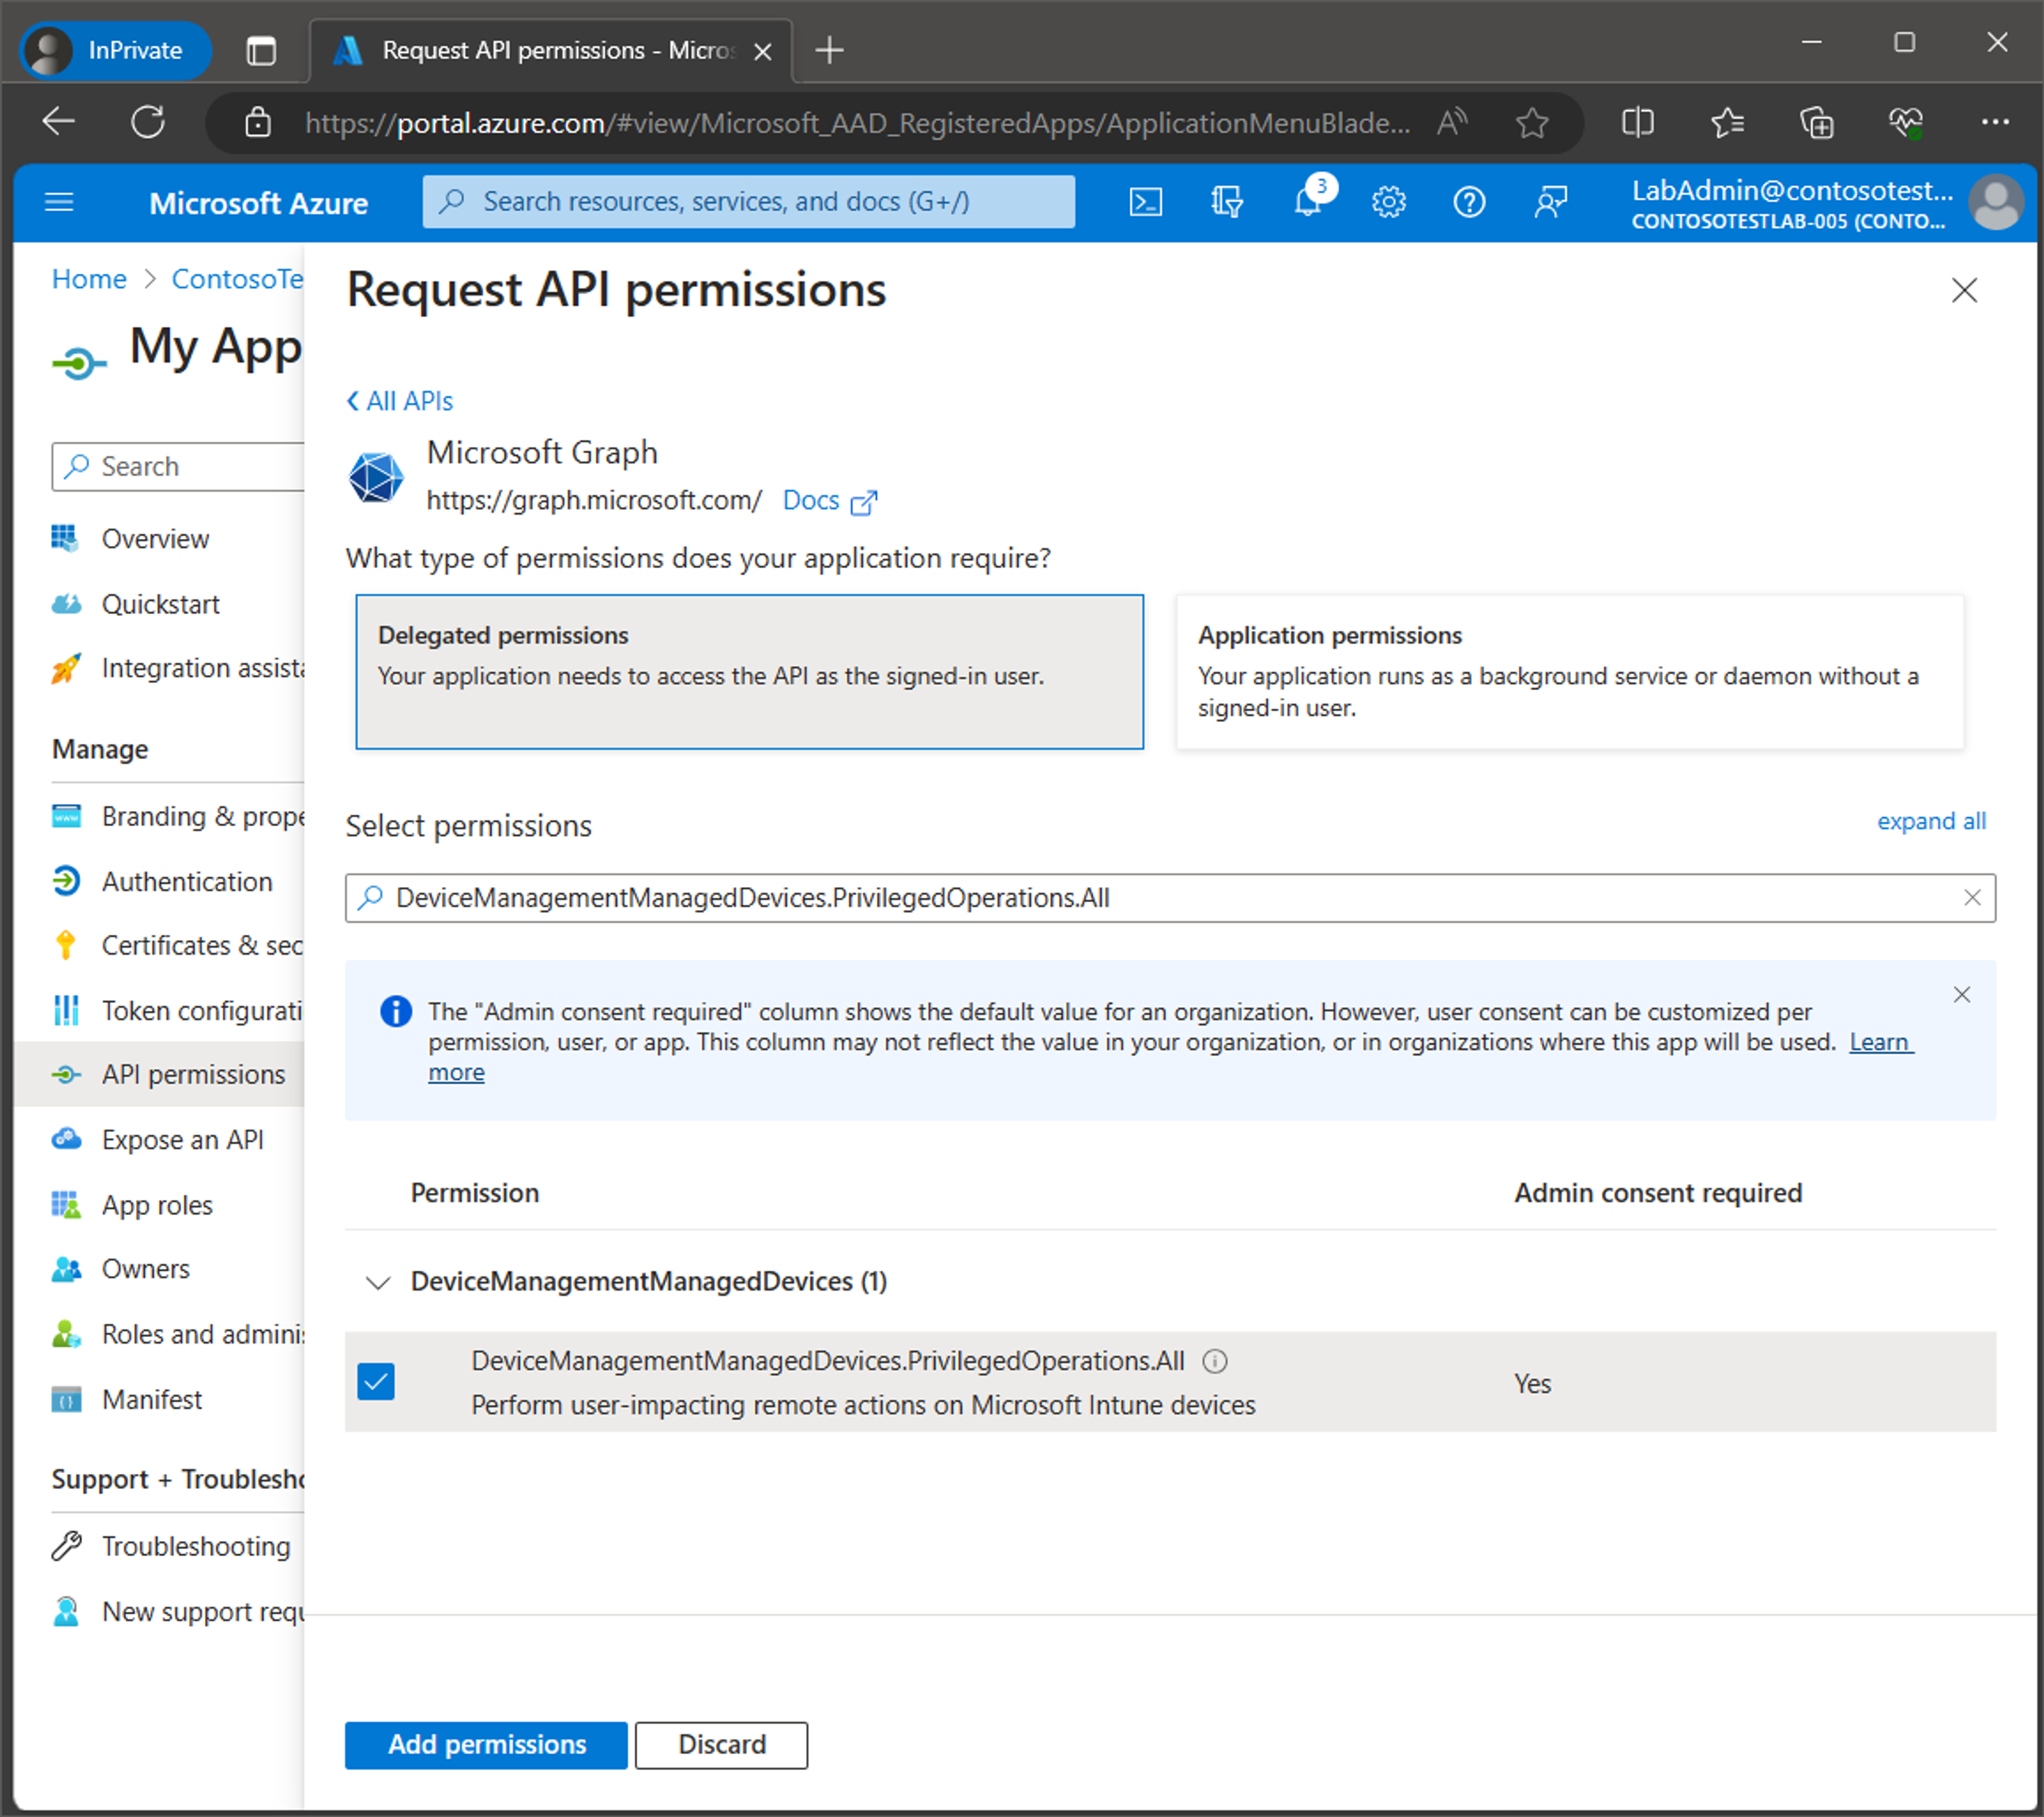Open Roles and administrators menu item

pos(178,1333)
